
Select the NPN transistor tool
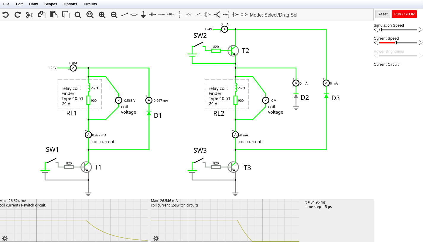217,14
